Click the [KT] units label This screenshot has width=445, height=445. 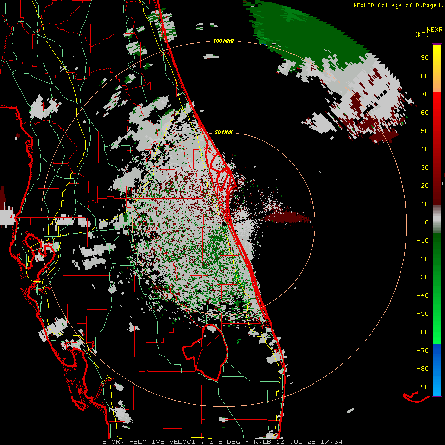422,34
